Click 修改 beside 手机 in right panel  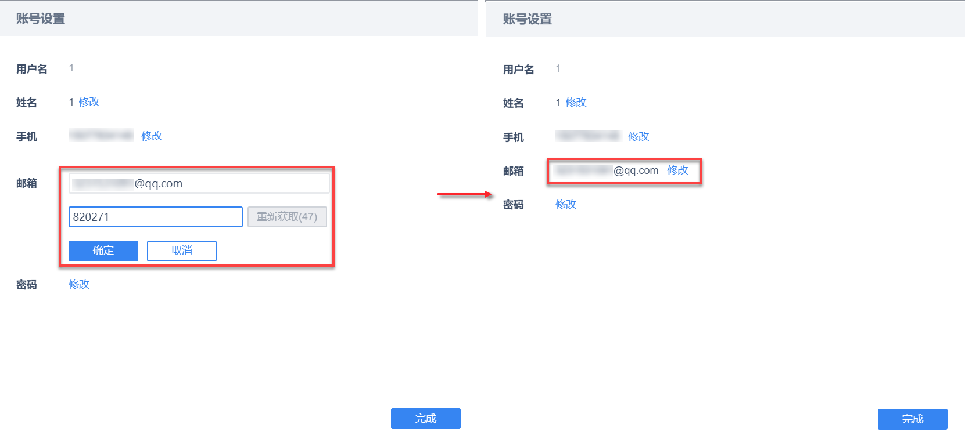pos(638,137)
